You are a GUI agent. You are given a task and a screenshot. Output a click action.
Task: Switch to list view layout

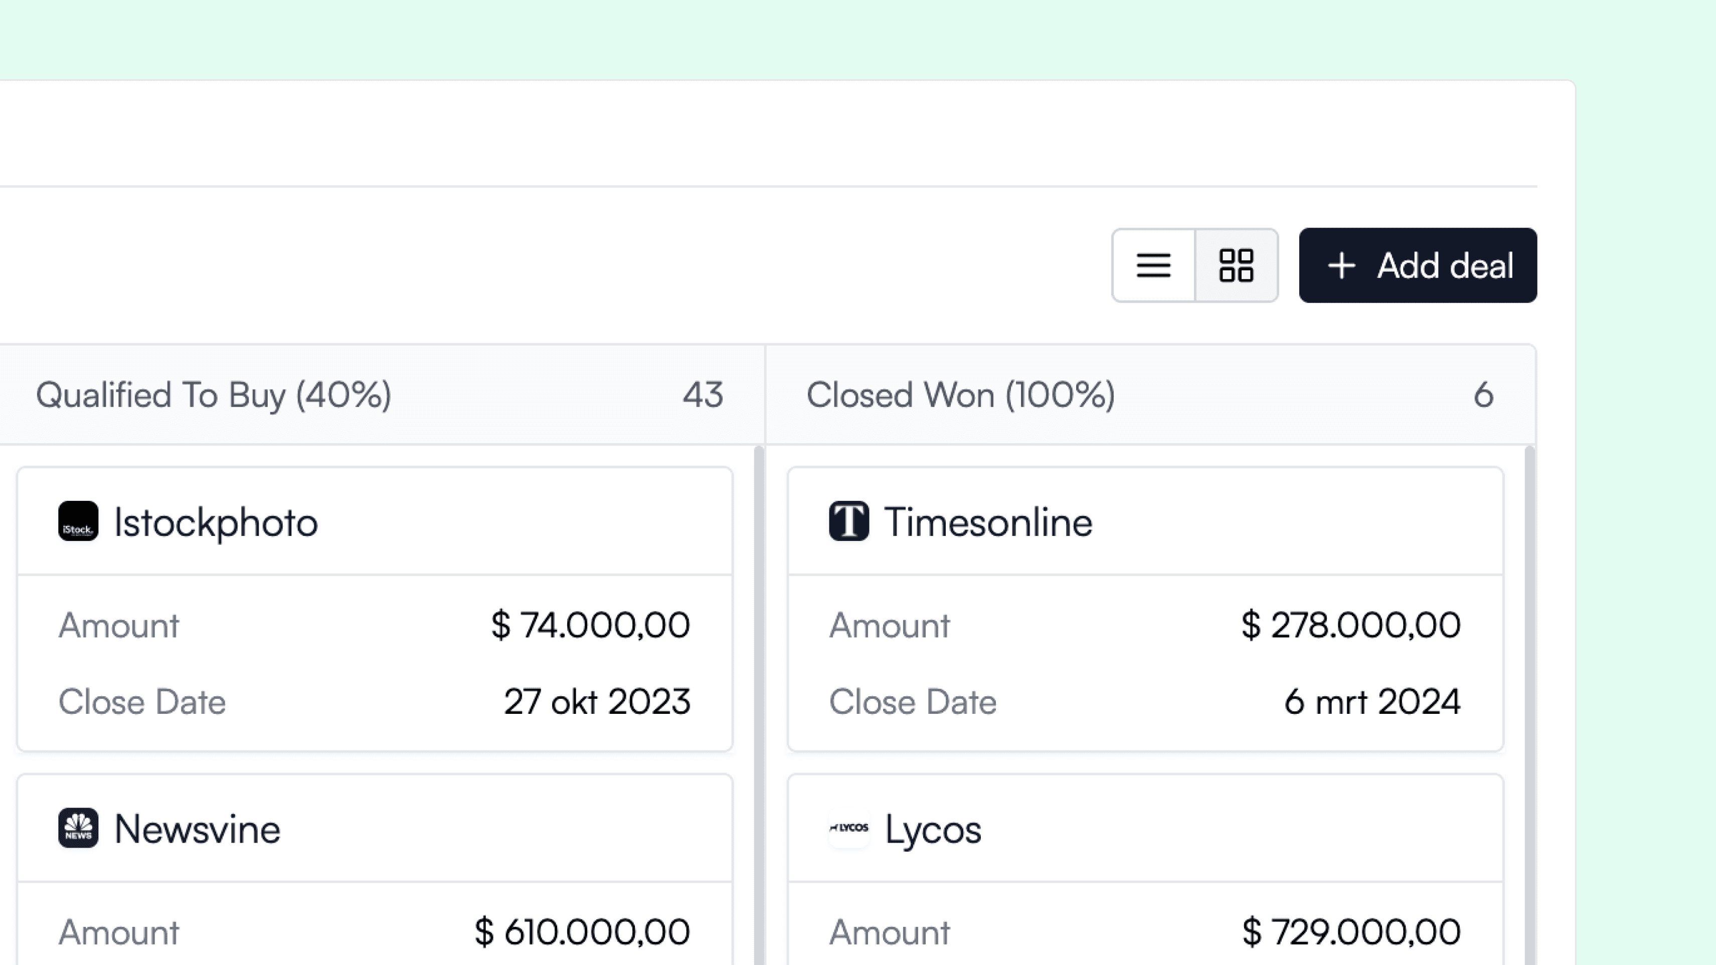click(1153, 265)
